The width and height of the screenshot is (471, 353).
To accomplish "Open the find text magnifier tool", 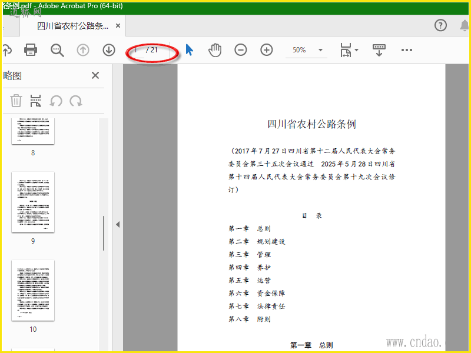I will click(x=57, y=50).
